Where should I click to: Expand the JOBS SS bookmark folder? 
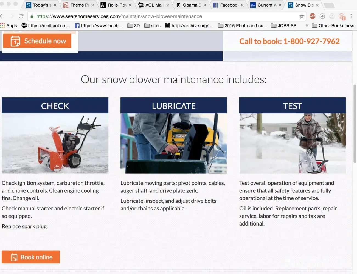pyautogui.click(x=284, y=25)
